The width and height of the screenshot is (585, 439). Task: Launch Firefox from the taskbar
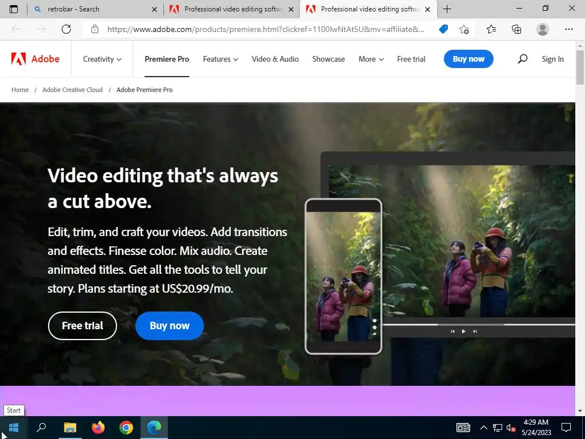click(x=98, y=428)
